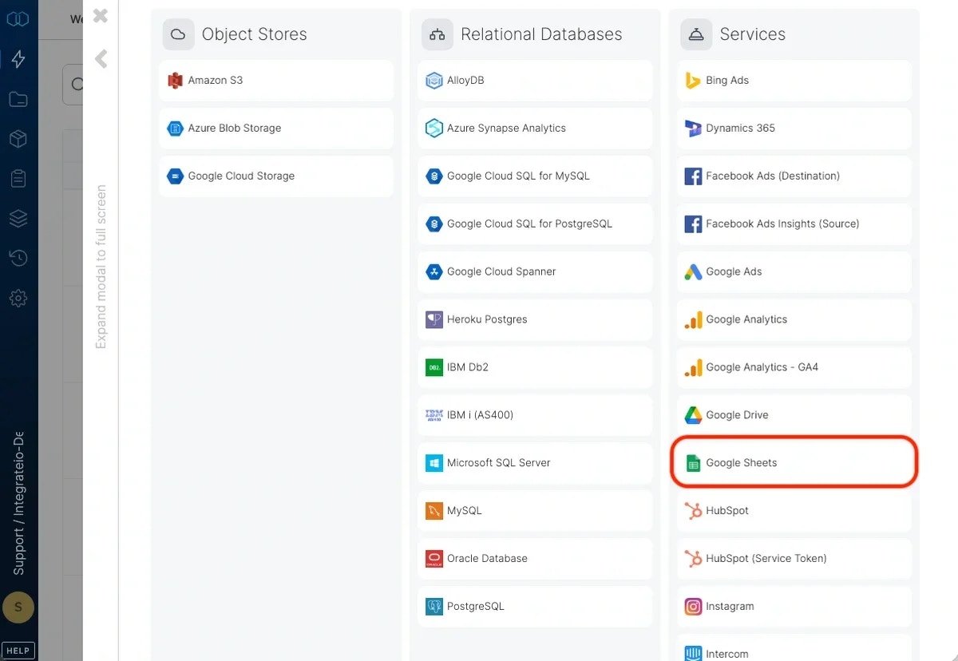Image resolution: width=958 pixels, height=661 pixels.
Task: Click the IBM i (AS400) icon
Action: [434, 415]
